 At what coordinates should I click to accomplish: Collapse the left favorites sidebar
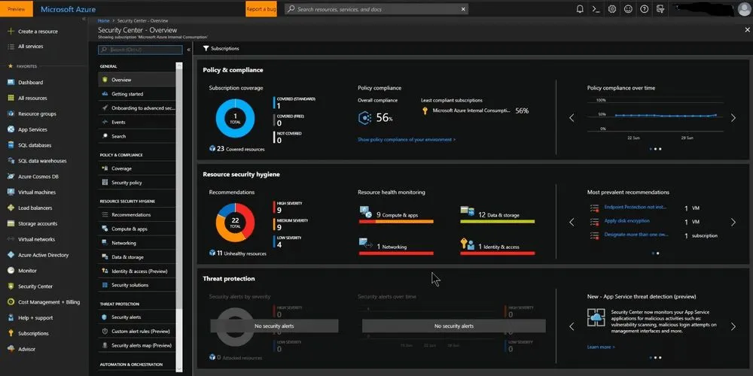click(x=84, y=19)
